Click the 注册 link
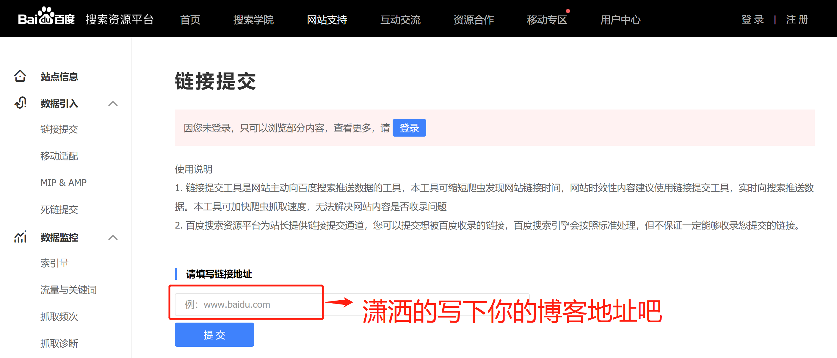837x358 pixels. [797, 20]
